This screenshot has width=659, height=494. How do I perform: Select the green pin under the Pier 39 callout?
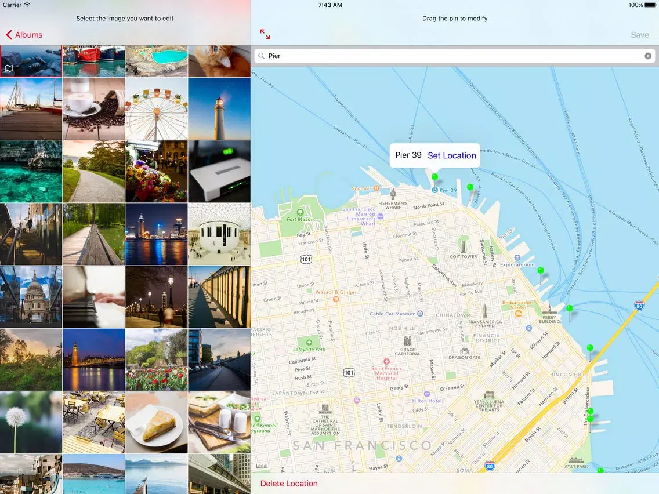coord(434,177)
